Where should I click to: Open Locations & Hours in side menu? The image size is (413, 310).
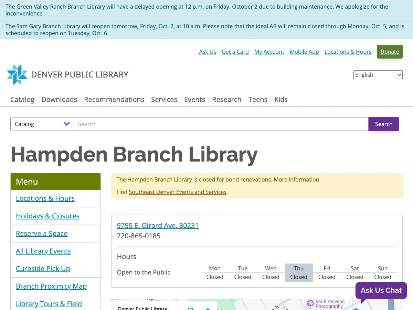click(45, 198)
